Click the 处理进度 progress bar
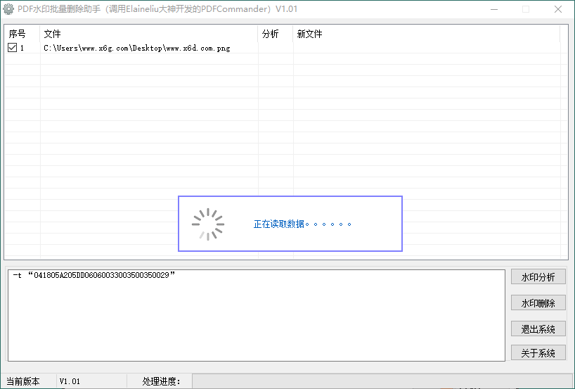Image resolution: width=575 pixels, height=389 pixels. (x=380, y=381)
